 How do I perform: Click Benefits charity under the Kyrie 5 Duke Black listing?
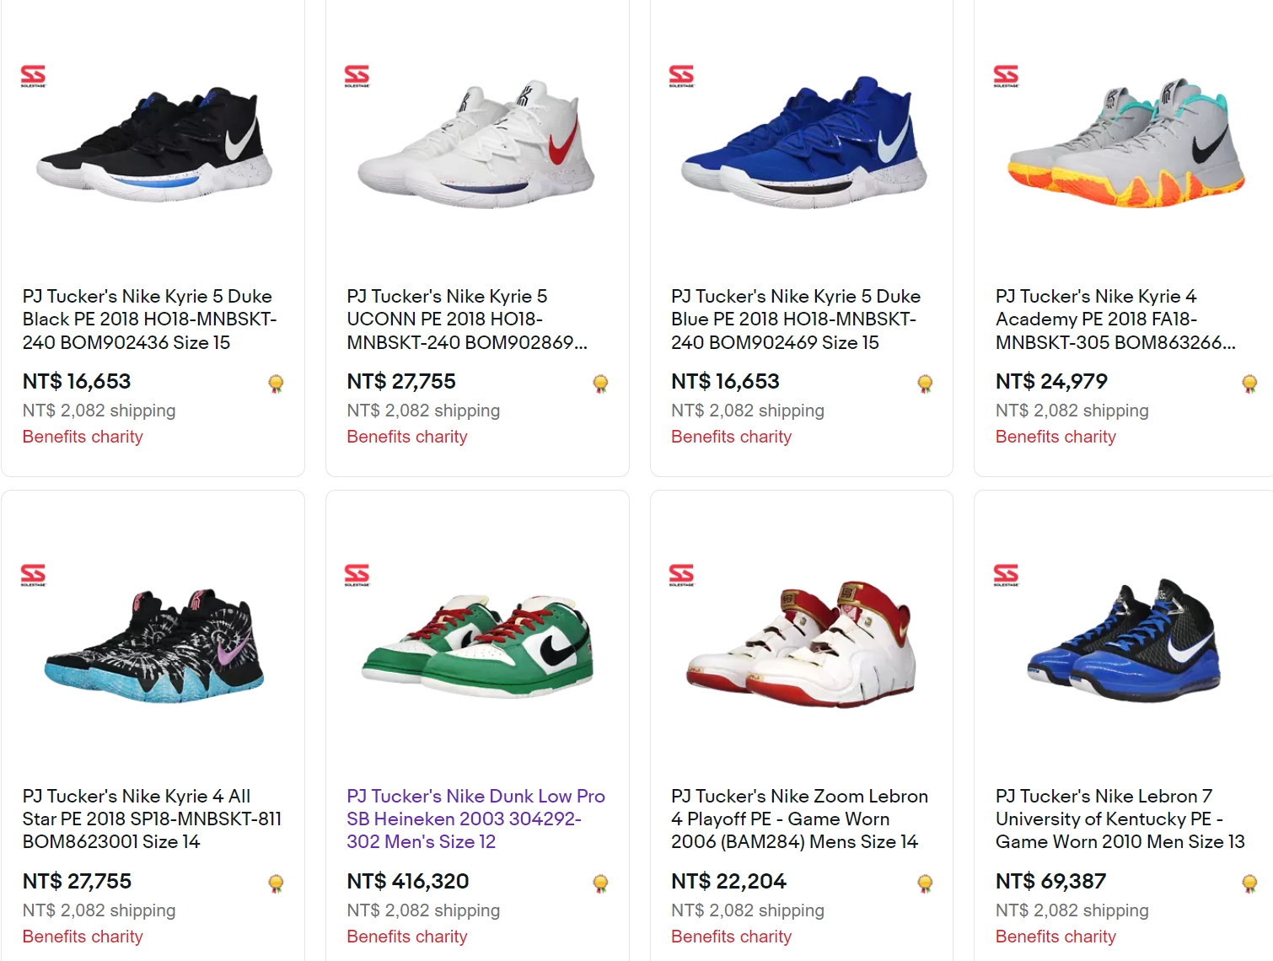tap(82, 437)
